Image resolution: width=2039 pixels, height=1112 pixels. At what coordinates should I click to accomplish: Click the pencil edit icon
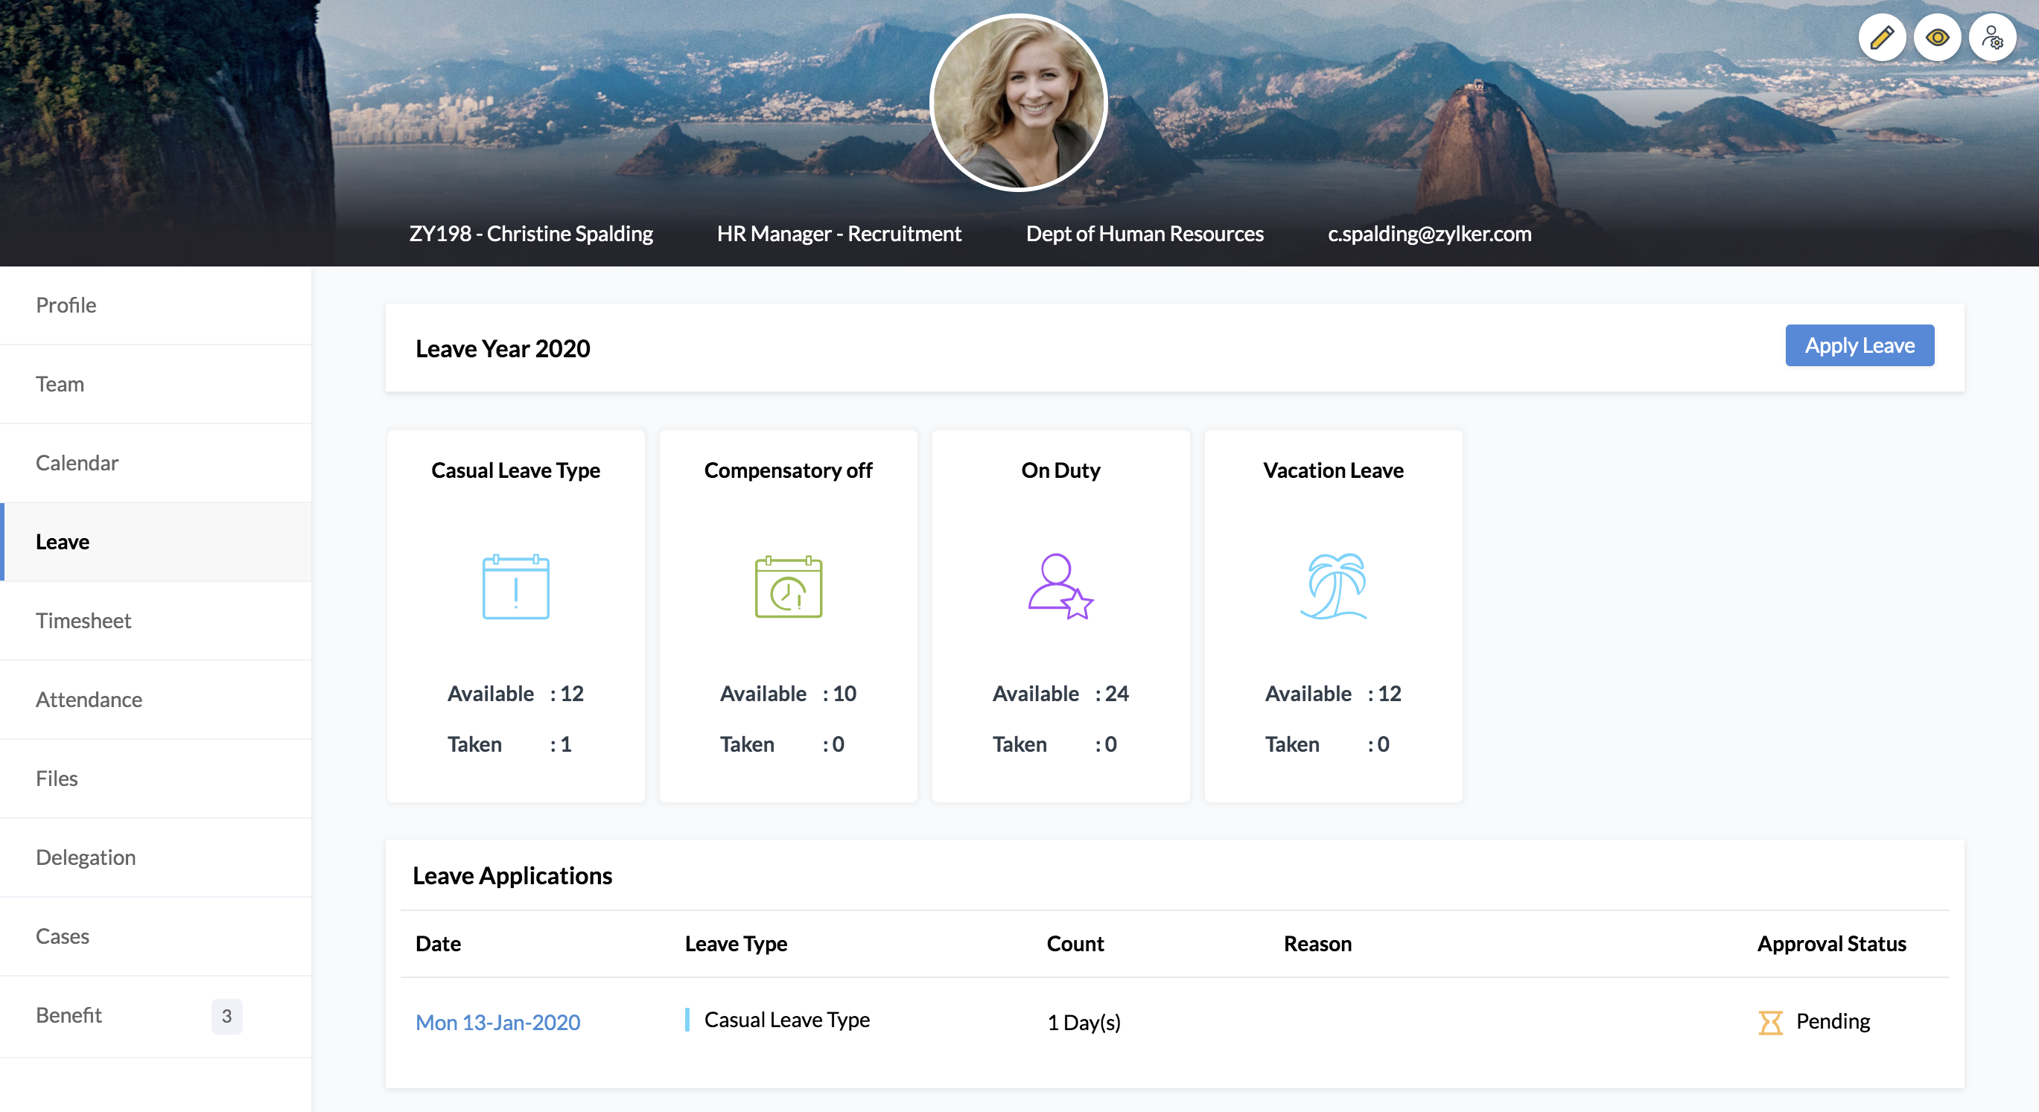pos(1881,37)
